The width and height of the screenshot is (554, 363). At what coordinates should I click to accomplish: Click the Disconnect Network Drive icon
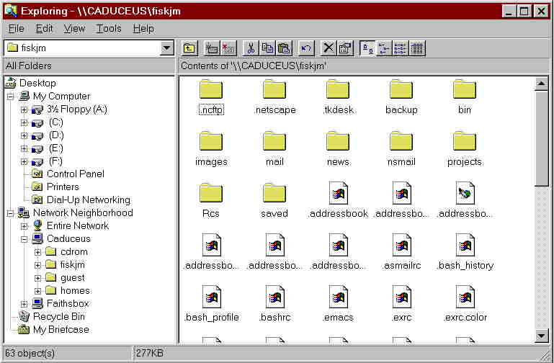coord(228,48)
